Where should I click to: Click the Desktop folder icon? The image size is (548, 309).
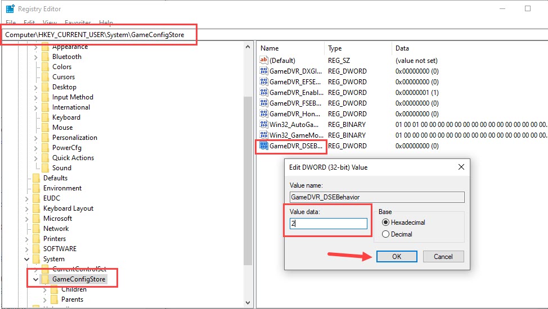point(46,87)
